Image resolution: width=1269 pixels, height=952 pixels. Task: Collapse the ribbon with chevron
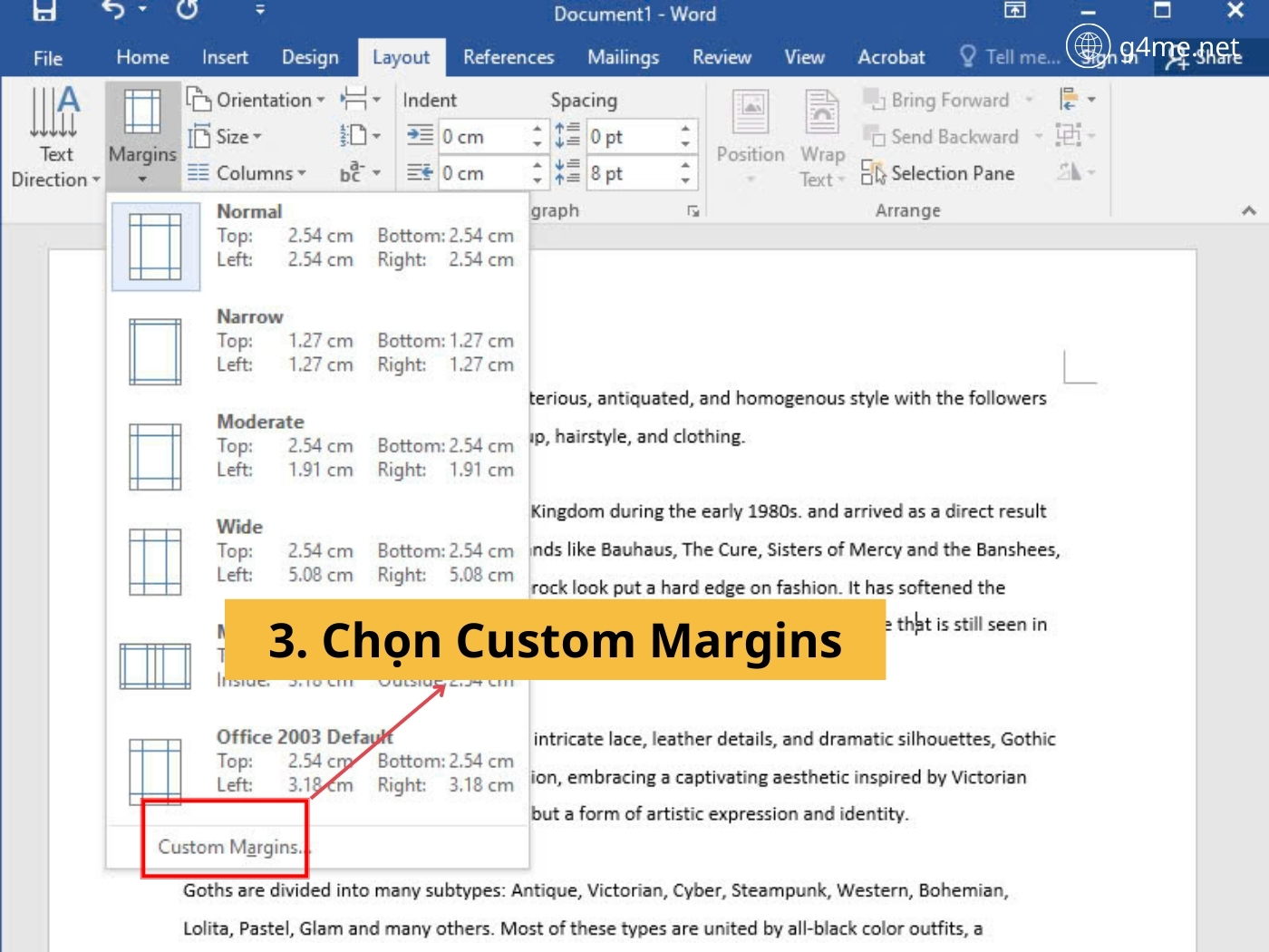click(1249, 210)
